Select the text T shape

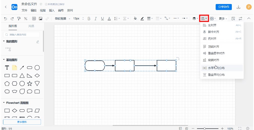[7, 68]
